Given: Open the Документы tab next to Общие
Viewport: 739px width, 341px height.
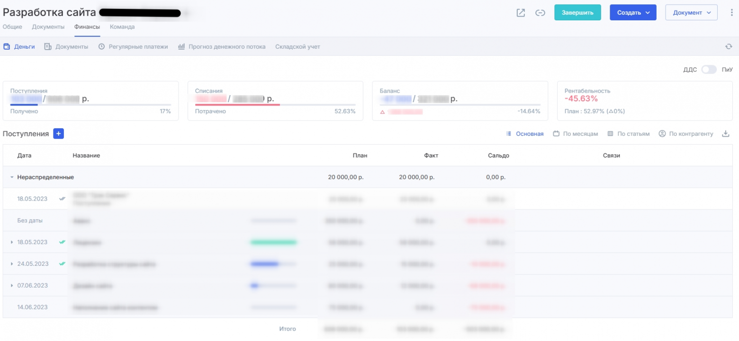Looking at the screenshot, I should tap(48, 27).
